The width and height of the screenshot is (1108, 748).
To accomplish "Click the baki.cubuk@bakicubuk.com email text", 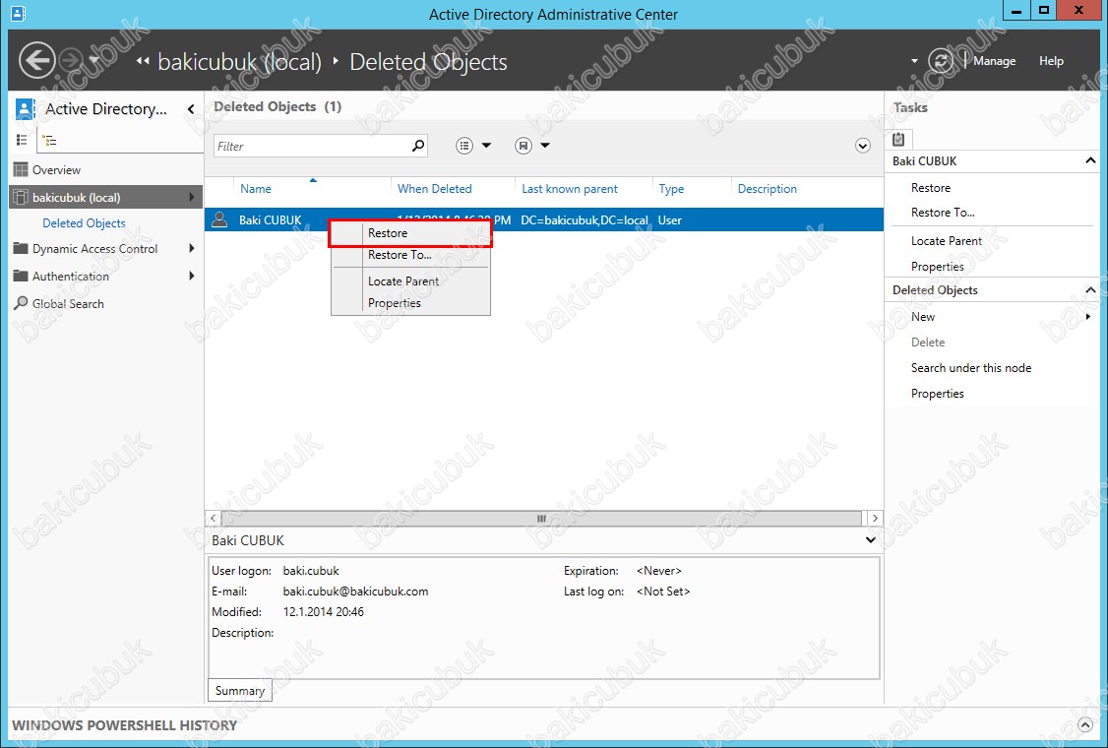I will tap(355, 592).
